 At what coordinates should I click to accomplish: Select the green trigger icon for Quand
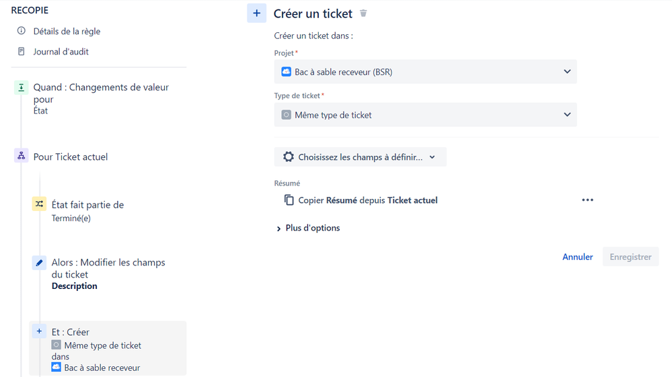(21, 87)
